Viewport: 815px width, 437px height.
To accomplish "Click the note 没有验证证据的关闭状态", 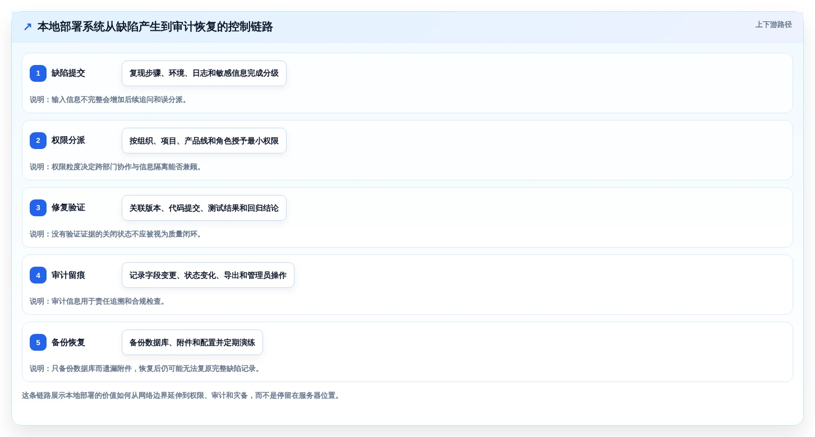I will click(x=116, y=234).
